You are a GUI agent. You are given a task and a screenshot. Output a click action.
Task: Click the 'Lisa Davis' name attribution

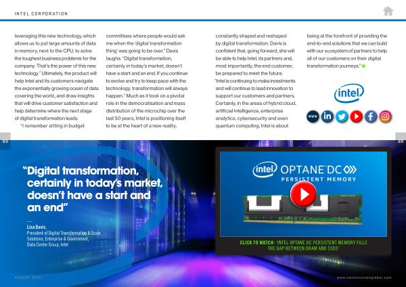(x=37, y=227)
